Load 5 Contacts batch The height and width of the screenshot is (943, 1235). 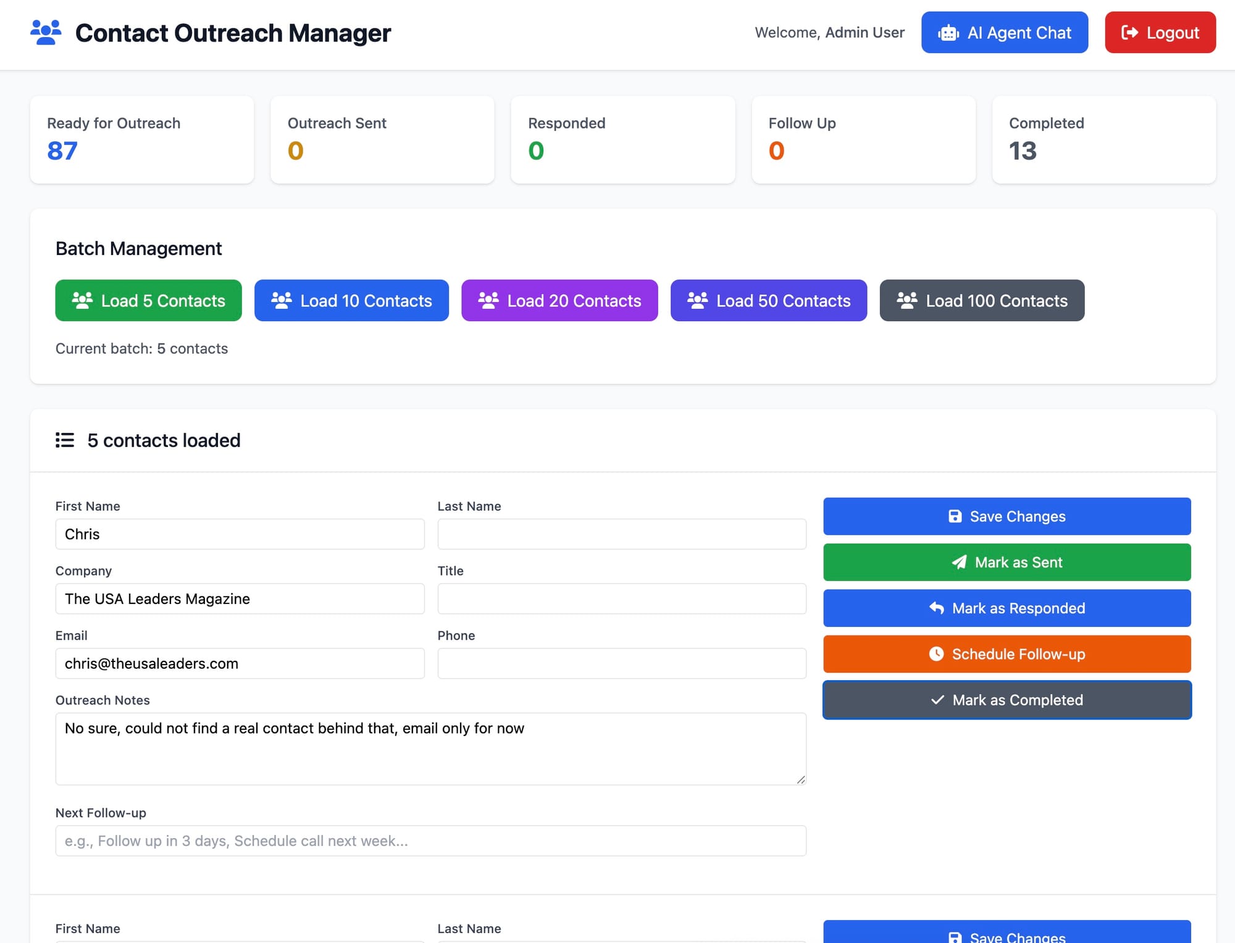coord(148,301)
